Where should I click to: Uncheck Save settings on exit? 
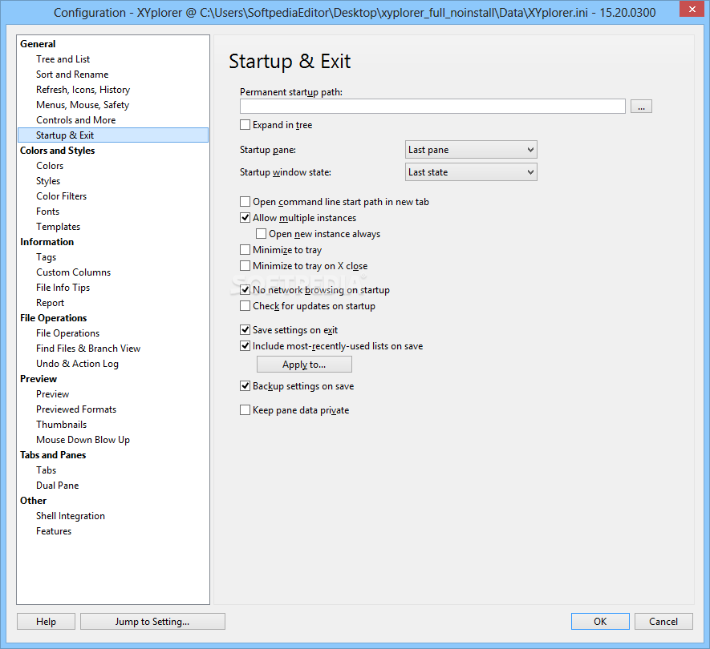point(245,330)
